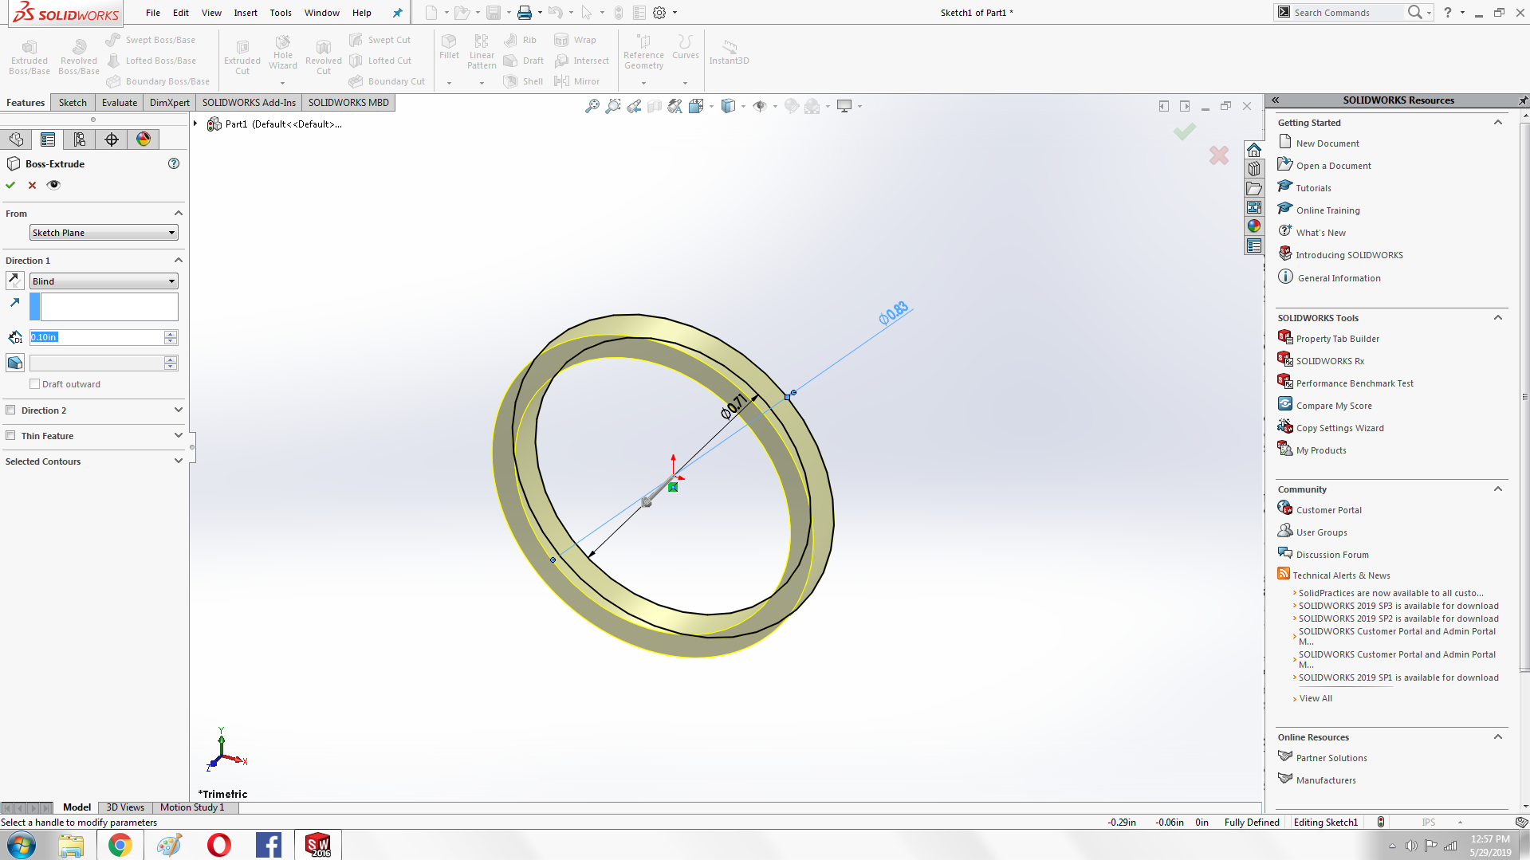The width and height of the screenshot is (1530, 860).
Task: Switch to the Sketch ribbon tab
Action: [x=73, y=103]
